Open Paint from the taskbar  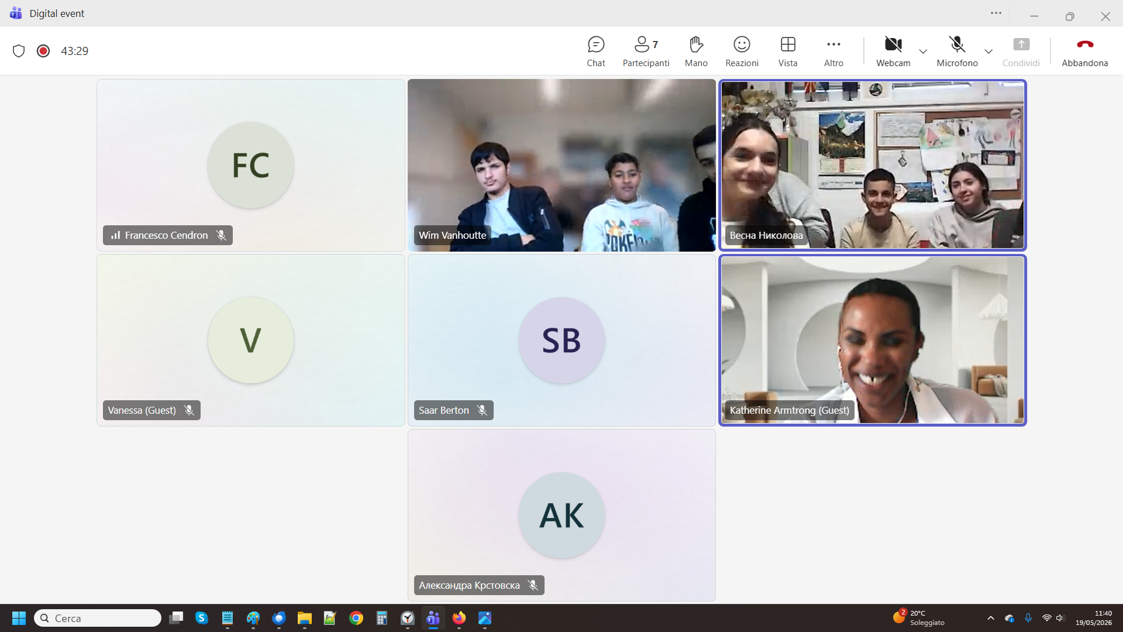[253, 618]
